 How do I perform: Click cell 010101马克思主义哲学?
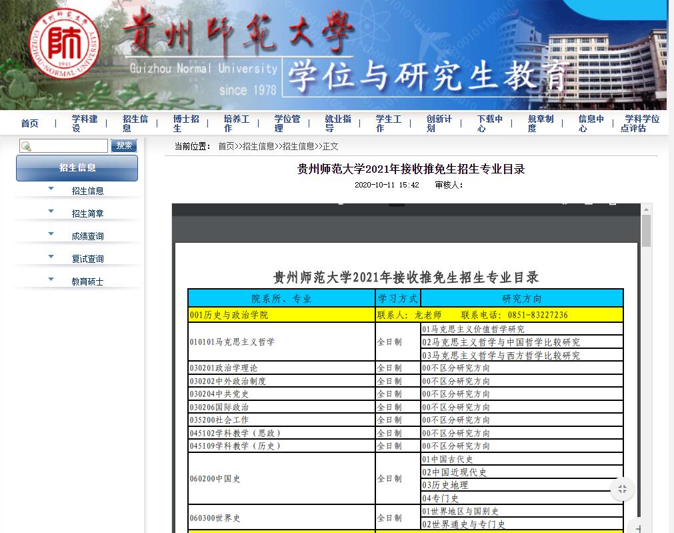pyautogui.click(x=281, y=342)
